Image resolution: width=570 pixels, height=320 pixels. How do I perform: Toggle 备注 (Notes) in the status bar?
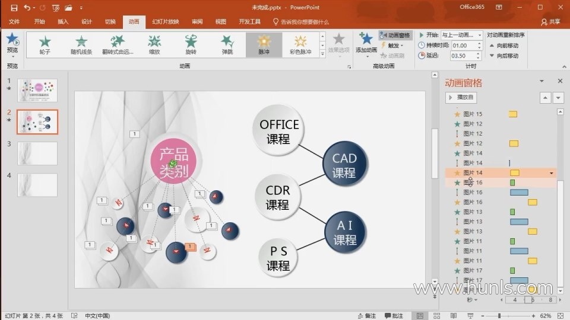366,316
